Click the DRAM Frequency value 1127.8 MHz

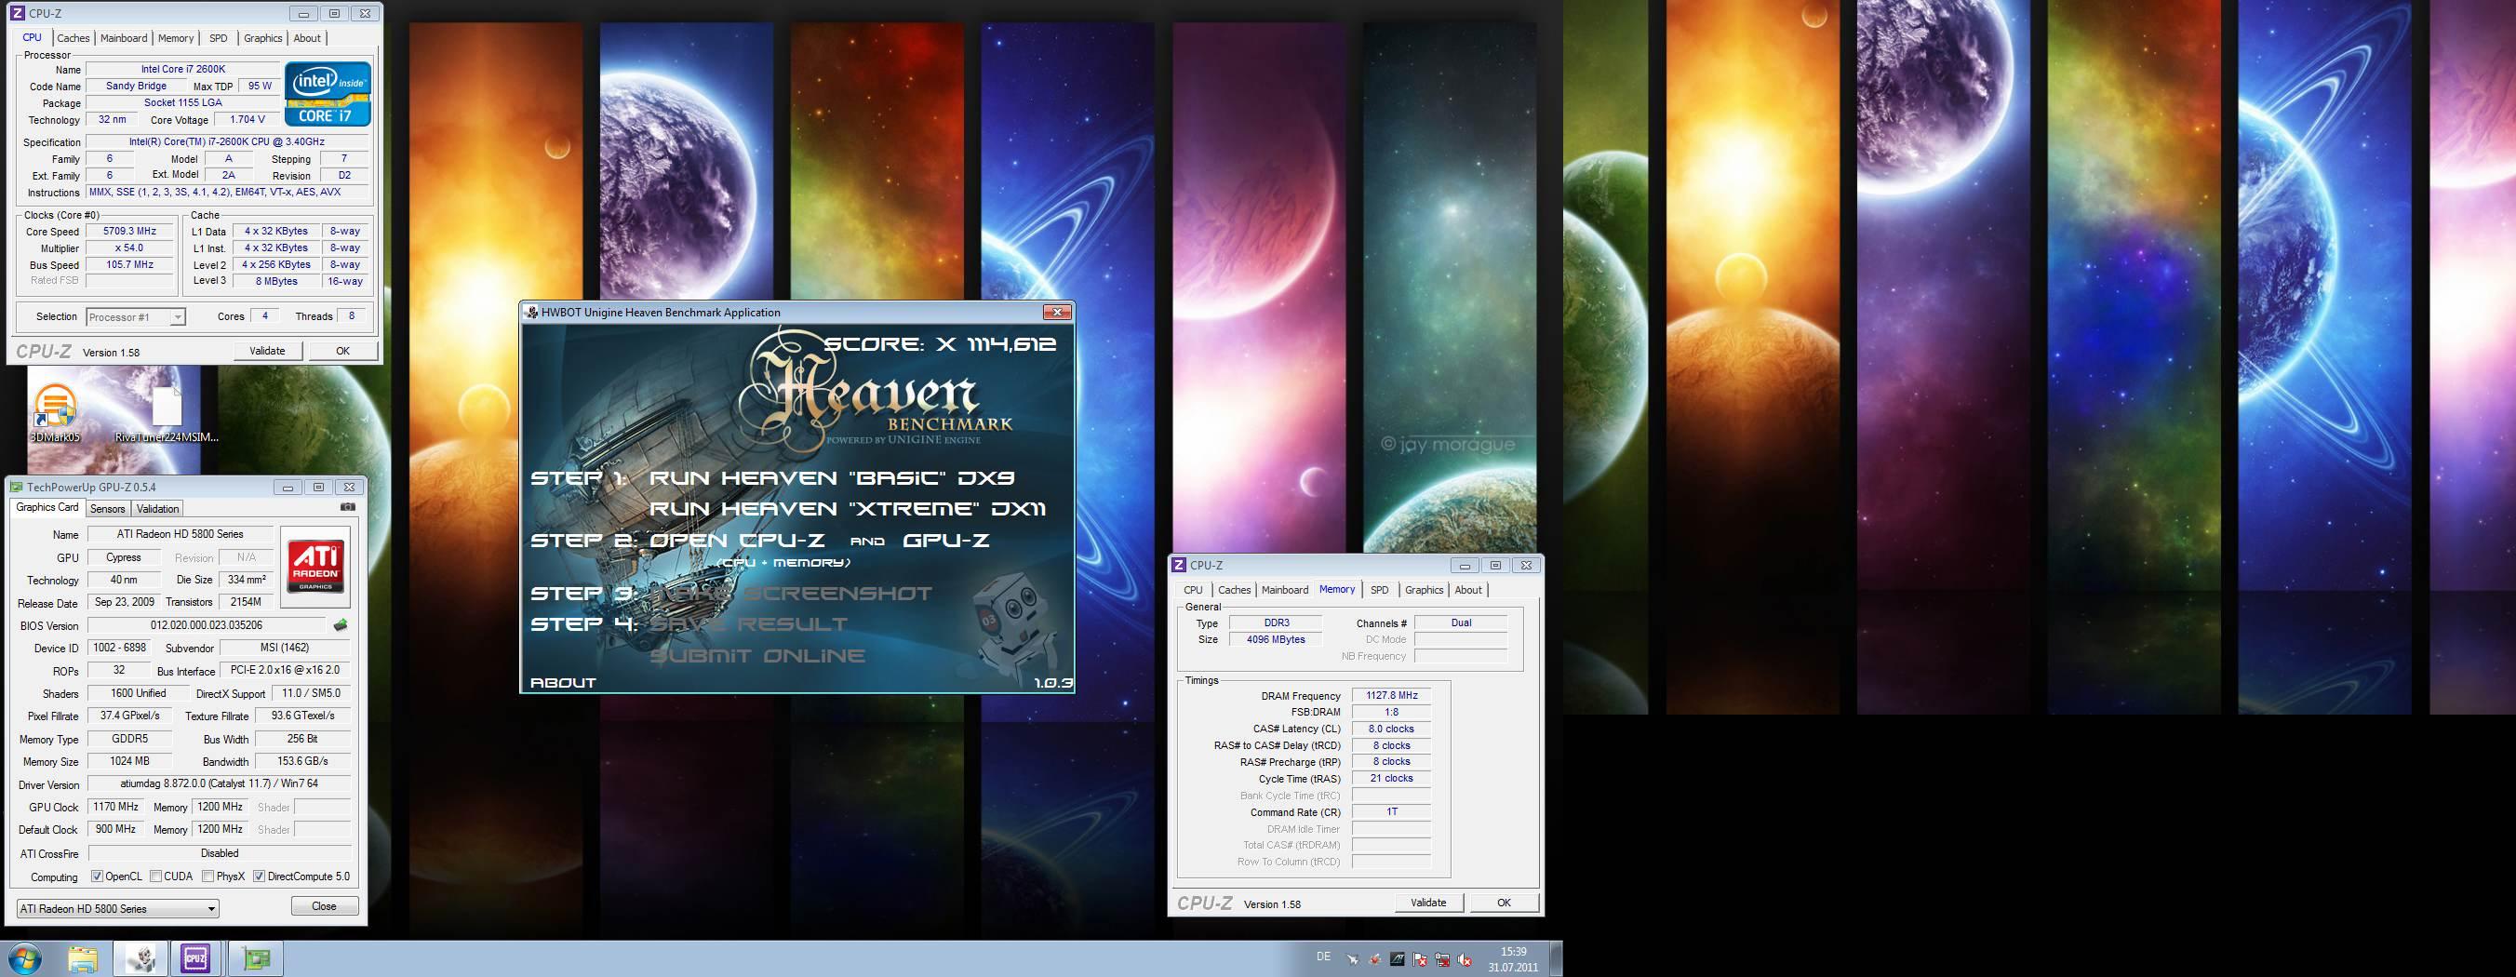click(1391, 696)
